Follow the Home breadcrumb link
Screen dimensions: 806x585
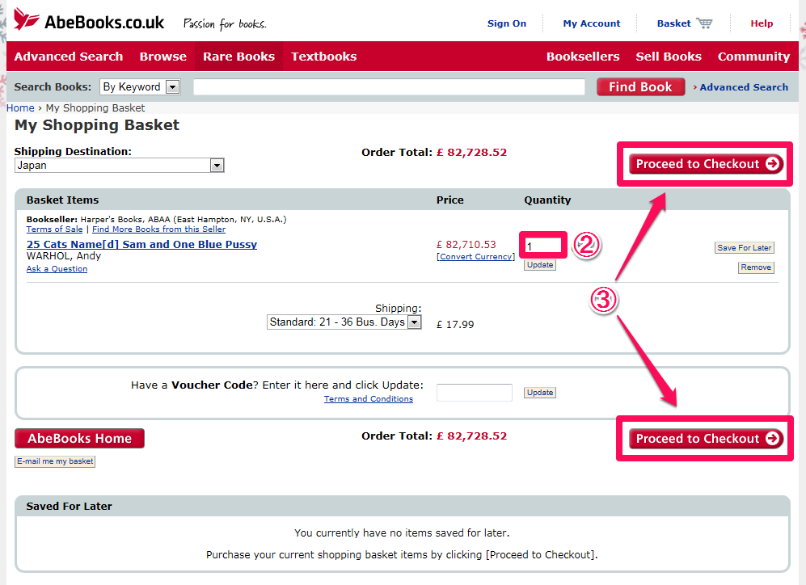[x=20, y=107]
